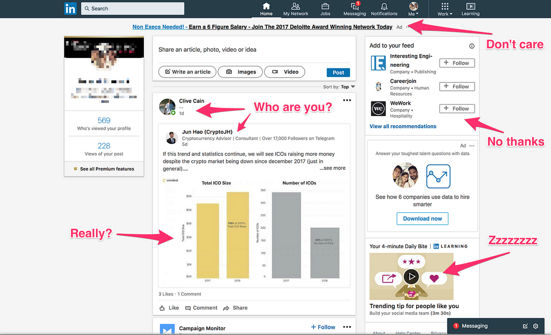Share the ICO post

click(x=235, y=308)
